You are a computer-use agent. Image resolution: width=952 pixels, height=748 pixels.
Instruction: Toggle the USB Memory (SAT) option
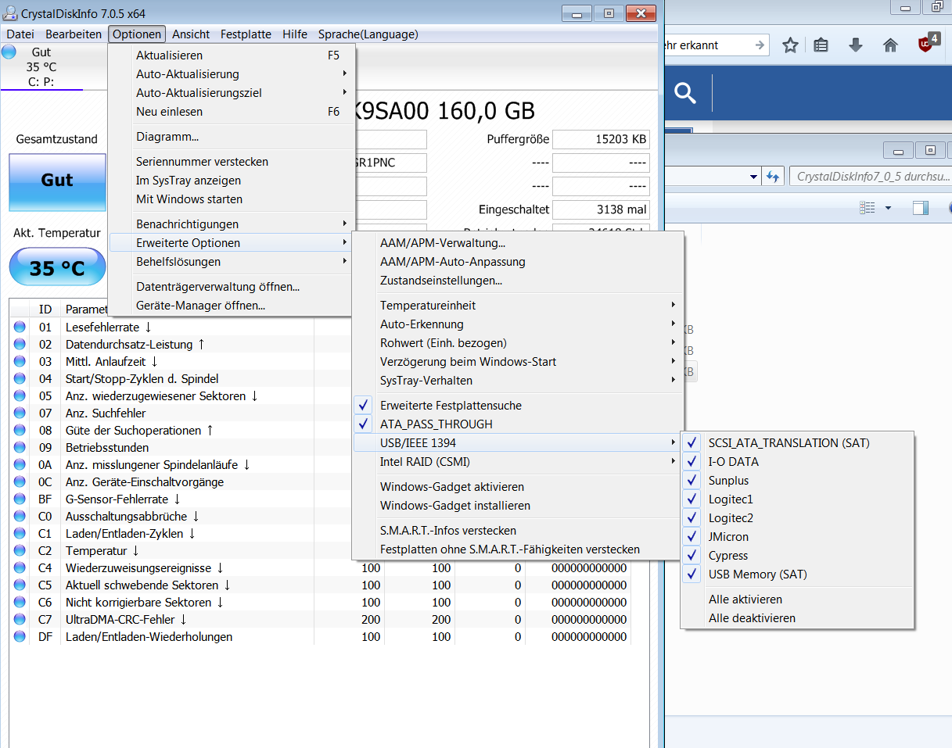(x=797, y=574)
